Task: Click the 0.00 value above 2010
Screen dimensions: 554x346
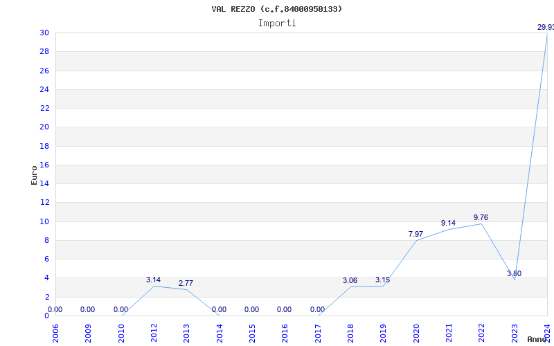Action: tap(120, 309)
